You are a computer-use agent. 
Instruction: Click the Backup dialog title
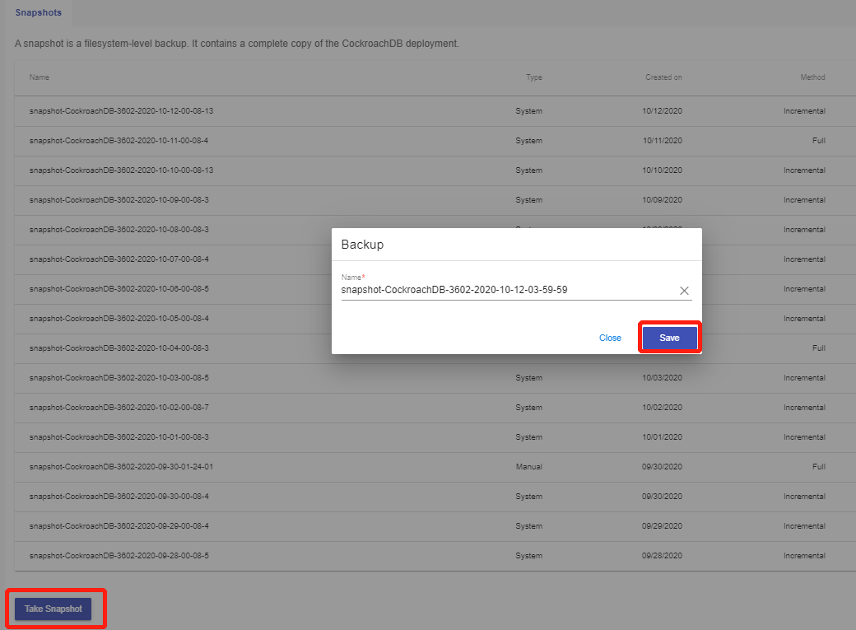point(362,245)
